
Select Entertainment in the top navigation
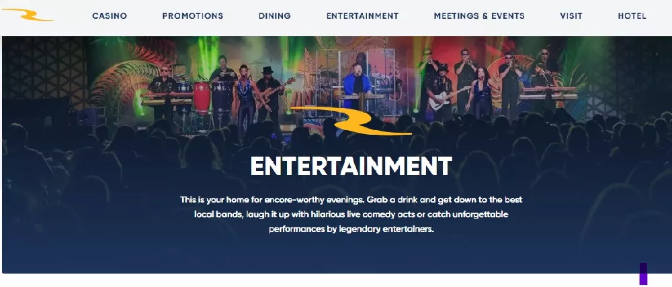(x=363, y=16)
